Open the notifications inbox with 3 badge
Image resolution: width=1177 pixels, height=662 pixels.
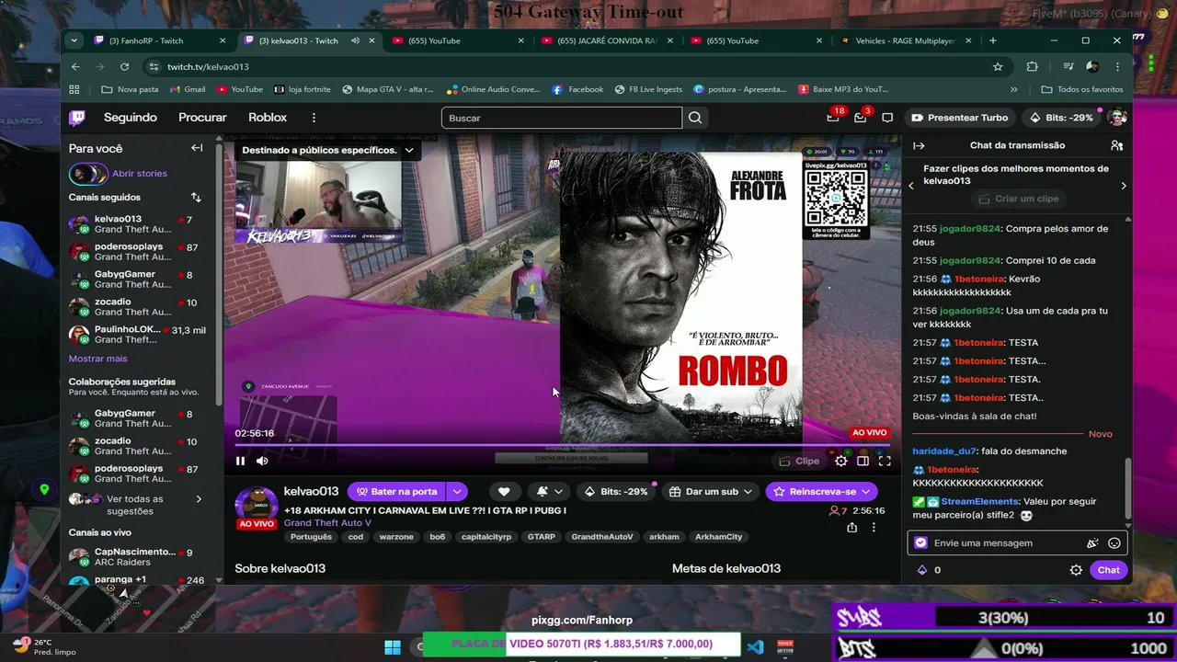(860, 118)
